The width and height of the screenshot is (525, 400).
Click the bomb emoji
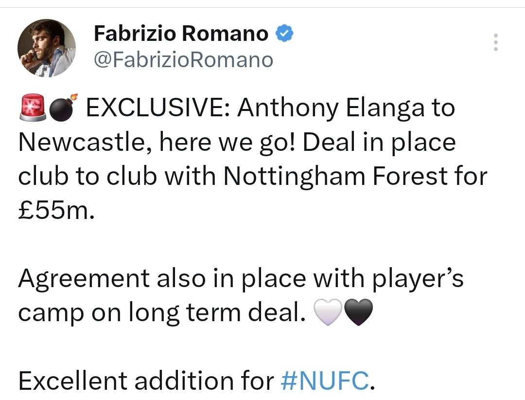click(63, 107)
